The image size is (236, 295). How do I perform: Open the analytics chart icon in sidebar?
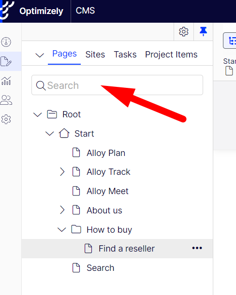pos(6,81)
